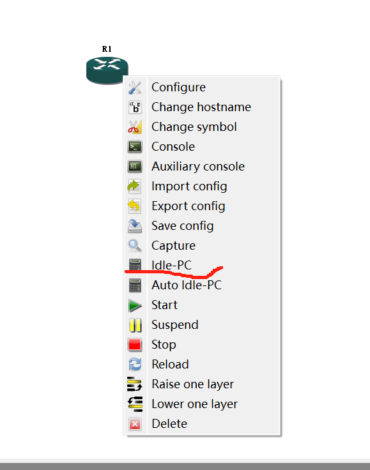The width and height of the screenshot is (370, 470).
Task: Choose Export config menu item
Action: click(x=189, y=206)
